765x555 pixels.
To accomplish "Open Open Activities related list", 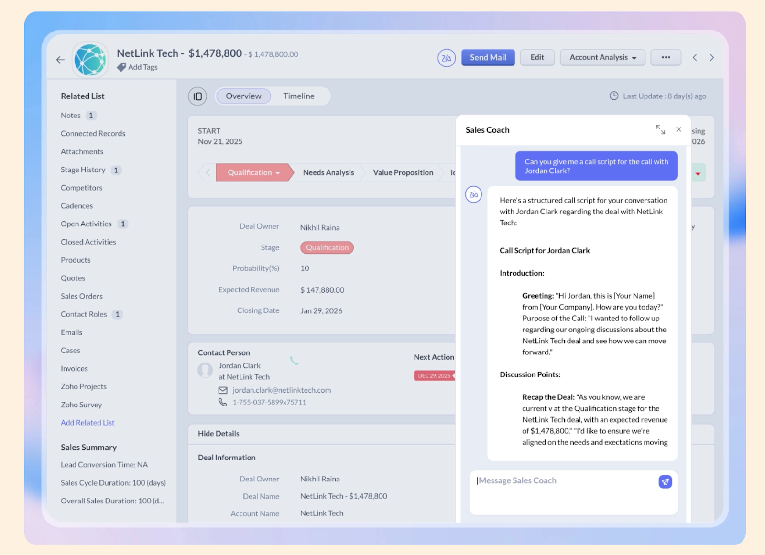I will point(86,224).
